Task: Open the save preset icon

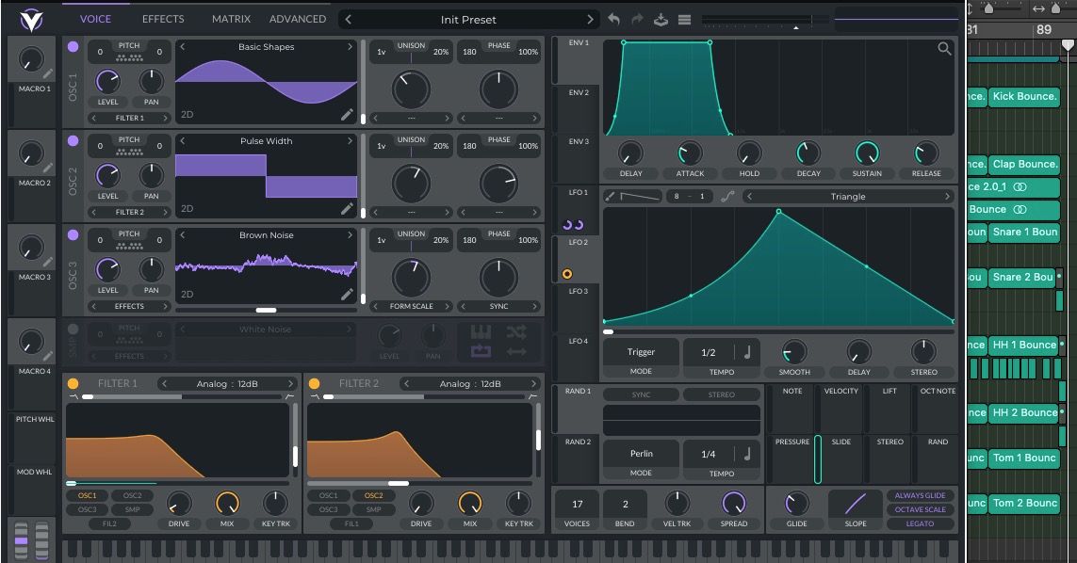Action: pos(661,19)
